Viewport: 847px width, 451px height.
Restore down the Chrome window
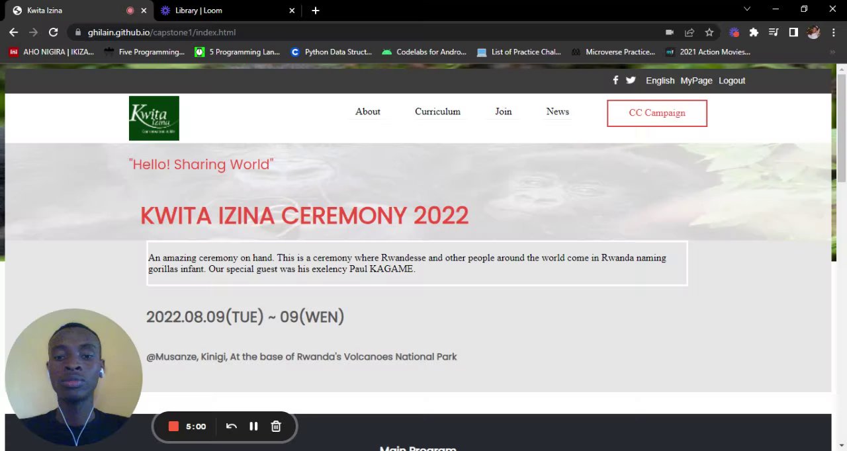804,9
